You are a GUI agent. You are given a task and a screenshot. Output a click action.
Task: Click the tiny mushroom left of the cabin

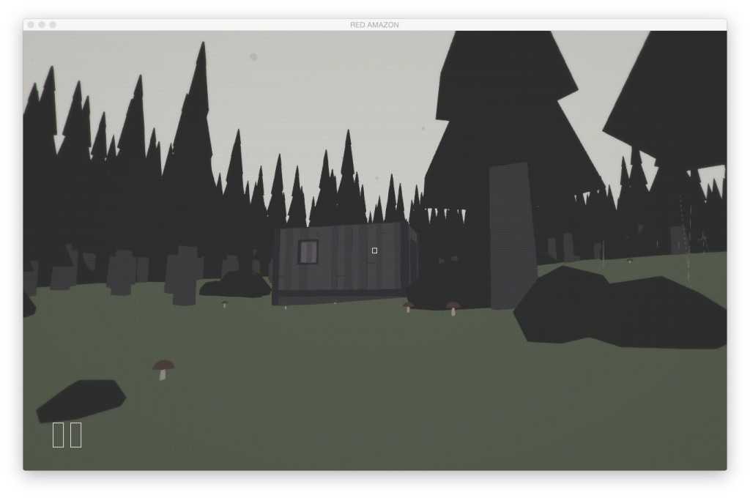point(224,303)
